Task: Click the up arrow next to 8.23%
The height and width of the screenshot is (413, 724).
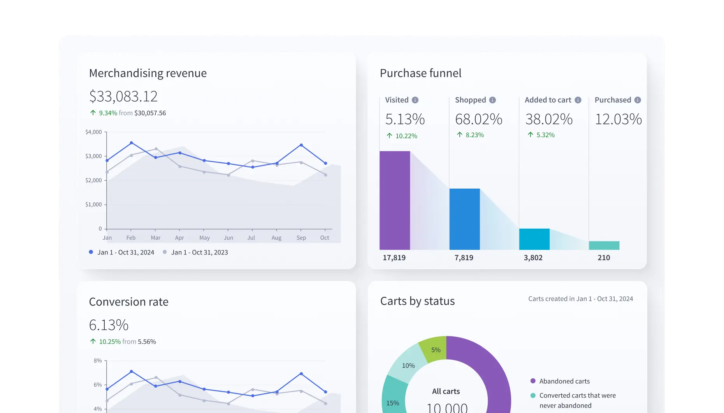Action: click(460, 134)
